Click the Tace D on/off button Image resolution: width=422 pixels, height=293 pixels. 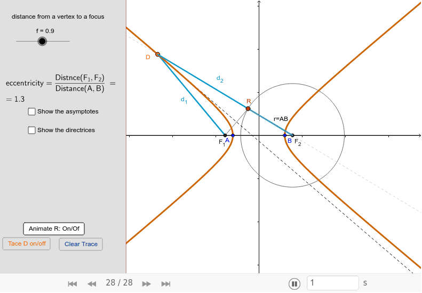(26, 244)
